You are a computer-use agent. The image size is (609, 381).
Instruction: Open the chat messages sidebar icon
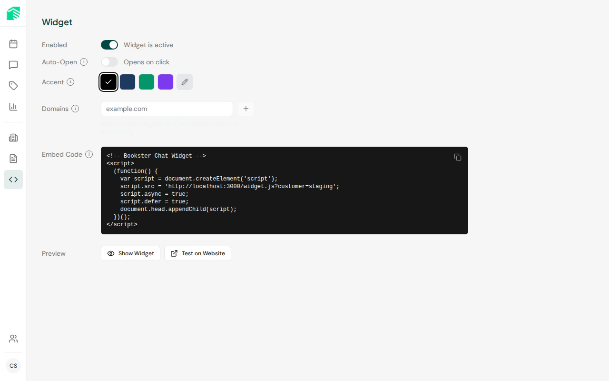coord(13,65)
